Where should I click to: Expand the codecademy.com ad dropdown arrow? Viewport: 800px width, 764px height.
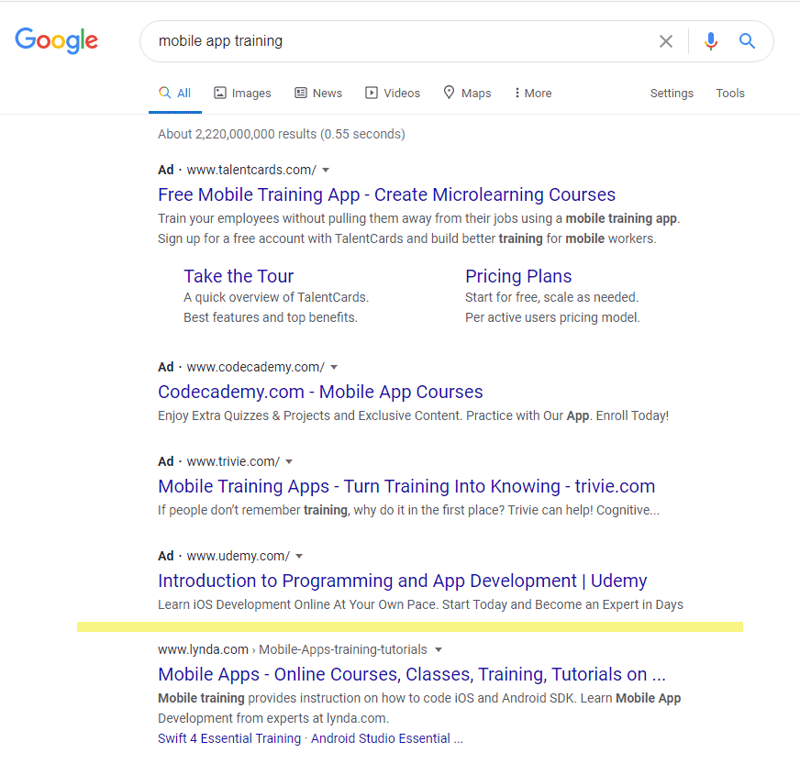coord(334,367)
